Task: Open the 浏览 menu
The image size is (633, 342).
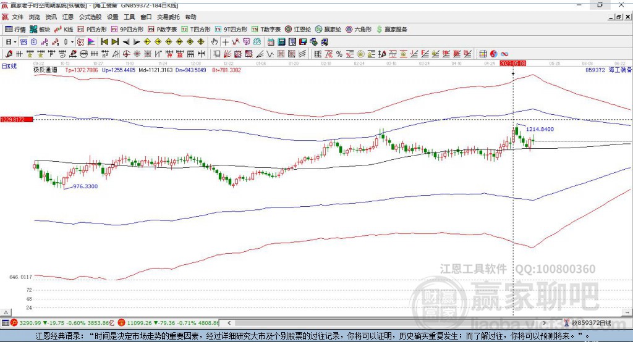Action: click(x=35, y=17)
